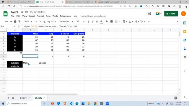Print the spreadsheet
Image resolution: width=189 pixels, height=106 pixels.
15,21
